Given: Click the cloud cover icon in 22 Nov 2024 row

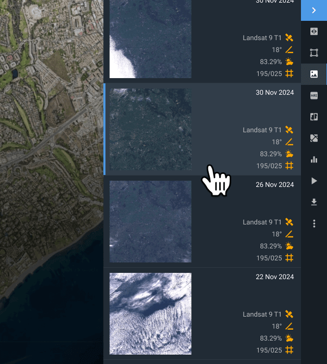Looking at the screenshot, I should 289,338.
